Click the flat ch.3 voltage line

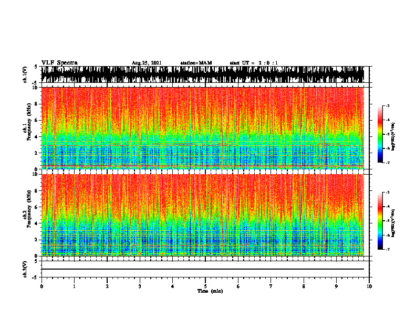click(202, 269)
